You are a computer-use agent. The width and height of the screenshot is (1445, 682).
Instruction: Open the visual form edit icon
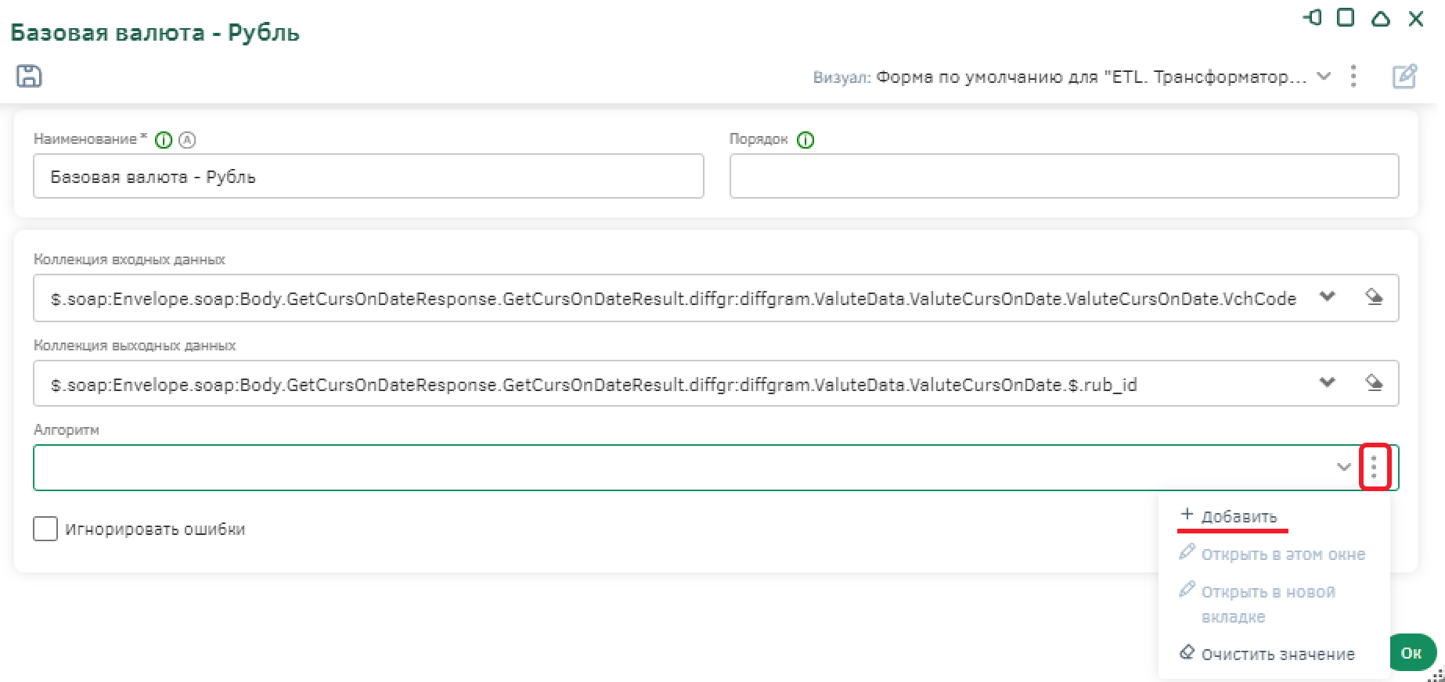[x=1404, y=77]
